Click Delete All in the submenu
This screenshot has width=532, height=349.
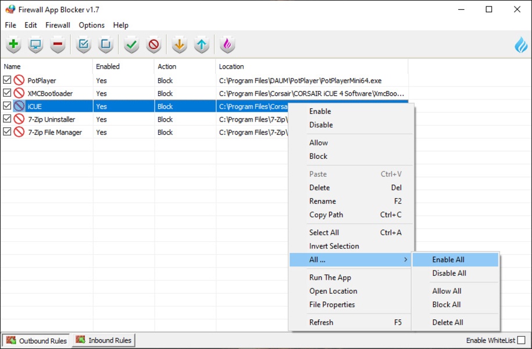pos(448,322)
